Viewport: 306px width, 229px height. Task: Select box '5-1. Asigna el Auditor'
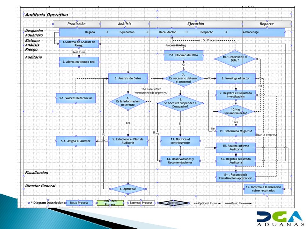[76, 141]
